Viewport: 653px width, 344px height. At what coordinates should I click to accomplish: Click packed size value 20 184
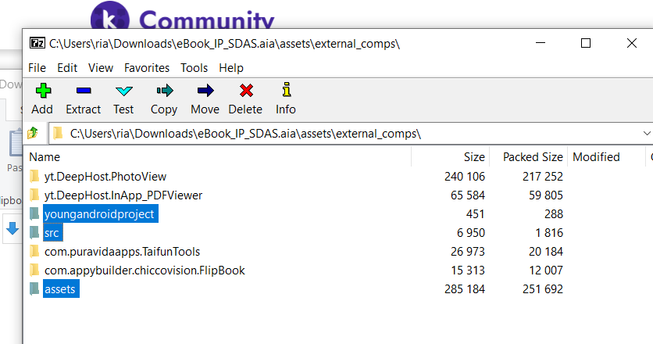[x=545, y=252]
